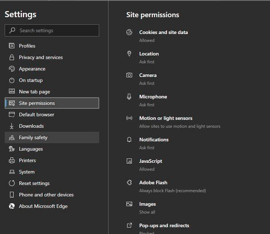The image size is (270, 234).
Task: Click the Notifications bell icon
Action: (129, 140)
